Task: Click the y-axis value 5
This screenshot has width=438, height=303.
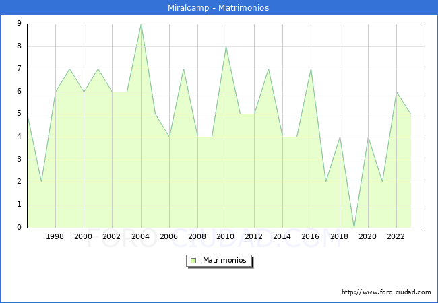Action: point(19,114)
